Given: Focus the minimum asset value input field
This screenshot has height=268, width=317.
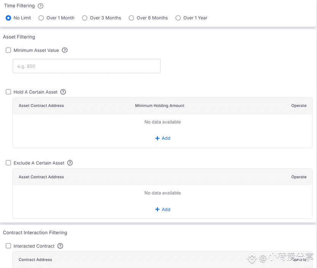Looking at the screenshot, I should click(87, 66).
